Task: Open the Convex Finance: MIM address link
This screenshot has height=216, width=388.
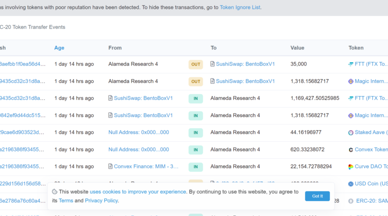Action: pyautogui.click(x=146, y=166)
